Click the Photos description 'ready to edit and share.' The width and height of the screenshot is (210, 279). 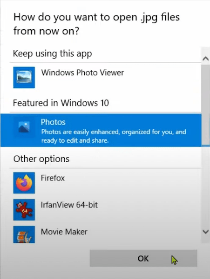pyautogui.click(x=75, y=140)
